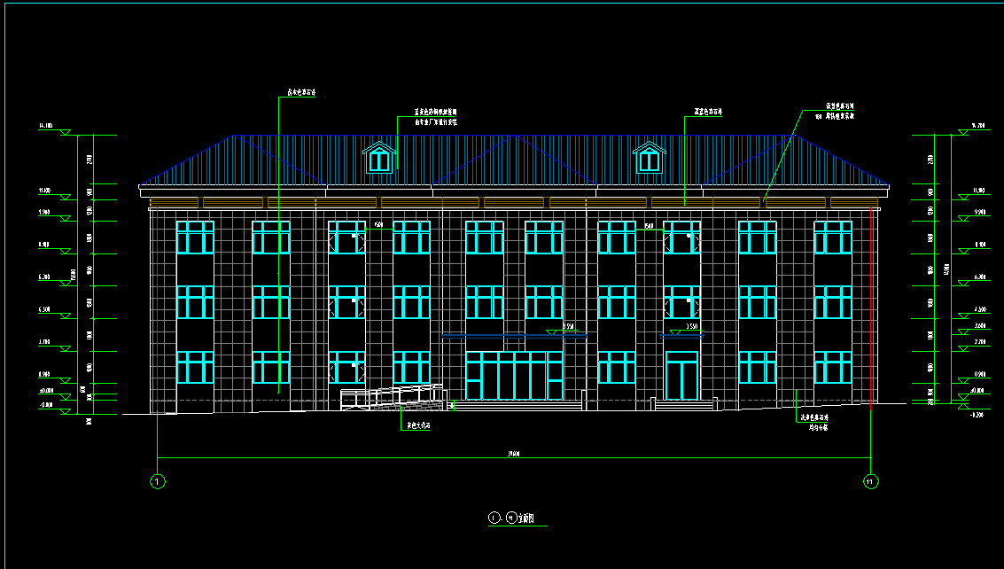Select the 39600 overall width dimension text
The image size is (1004, 569).
pyautogui.click(x=513, y=454)
